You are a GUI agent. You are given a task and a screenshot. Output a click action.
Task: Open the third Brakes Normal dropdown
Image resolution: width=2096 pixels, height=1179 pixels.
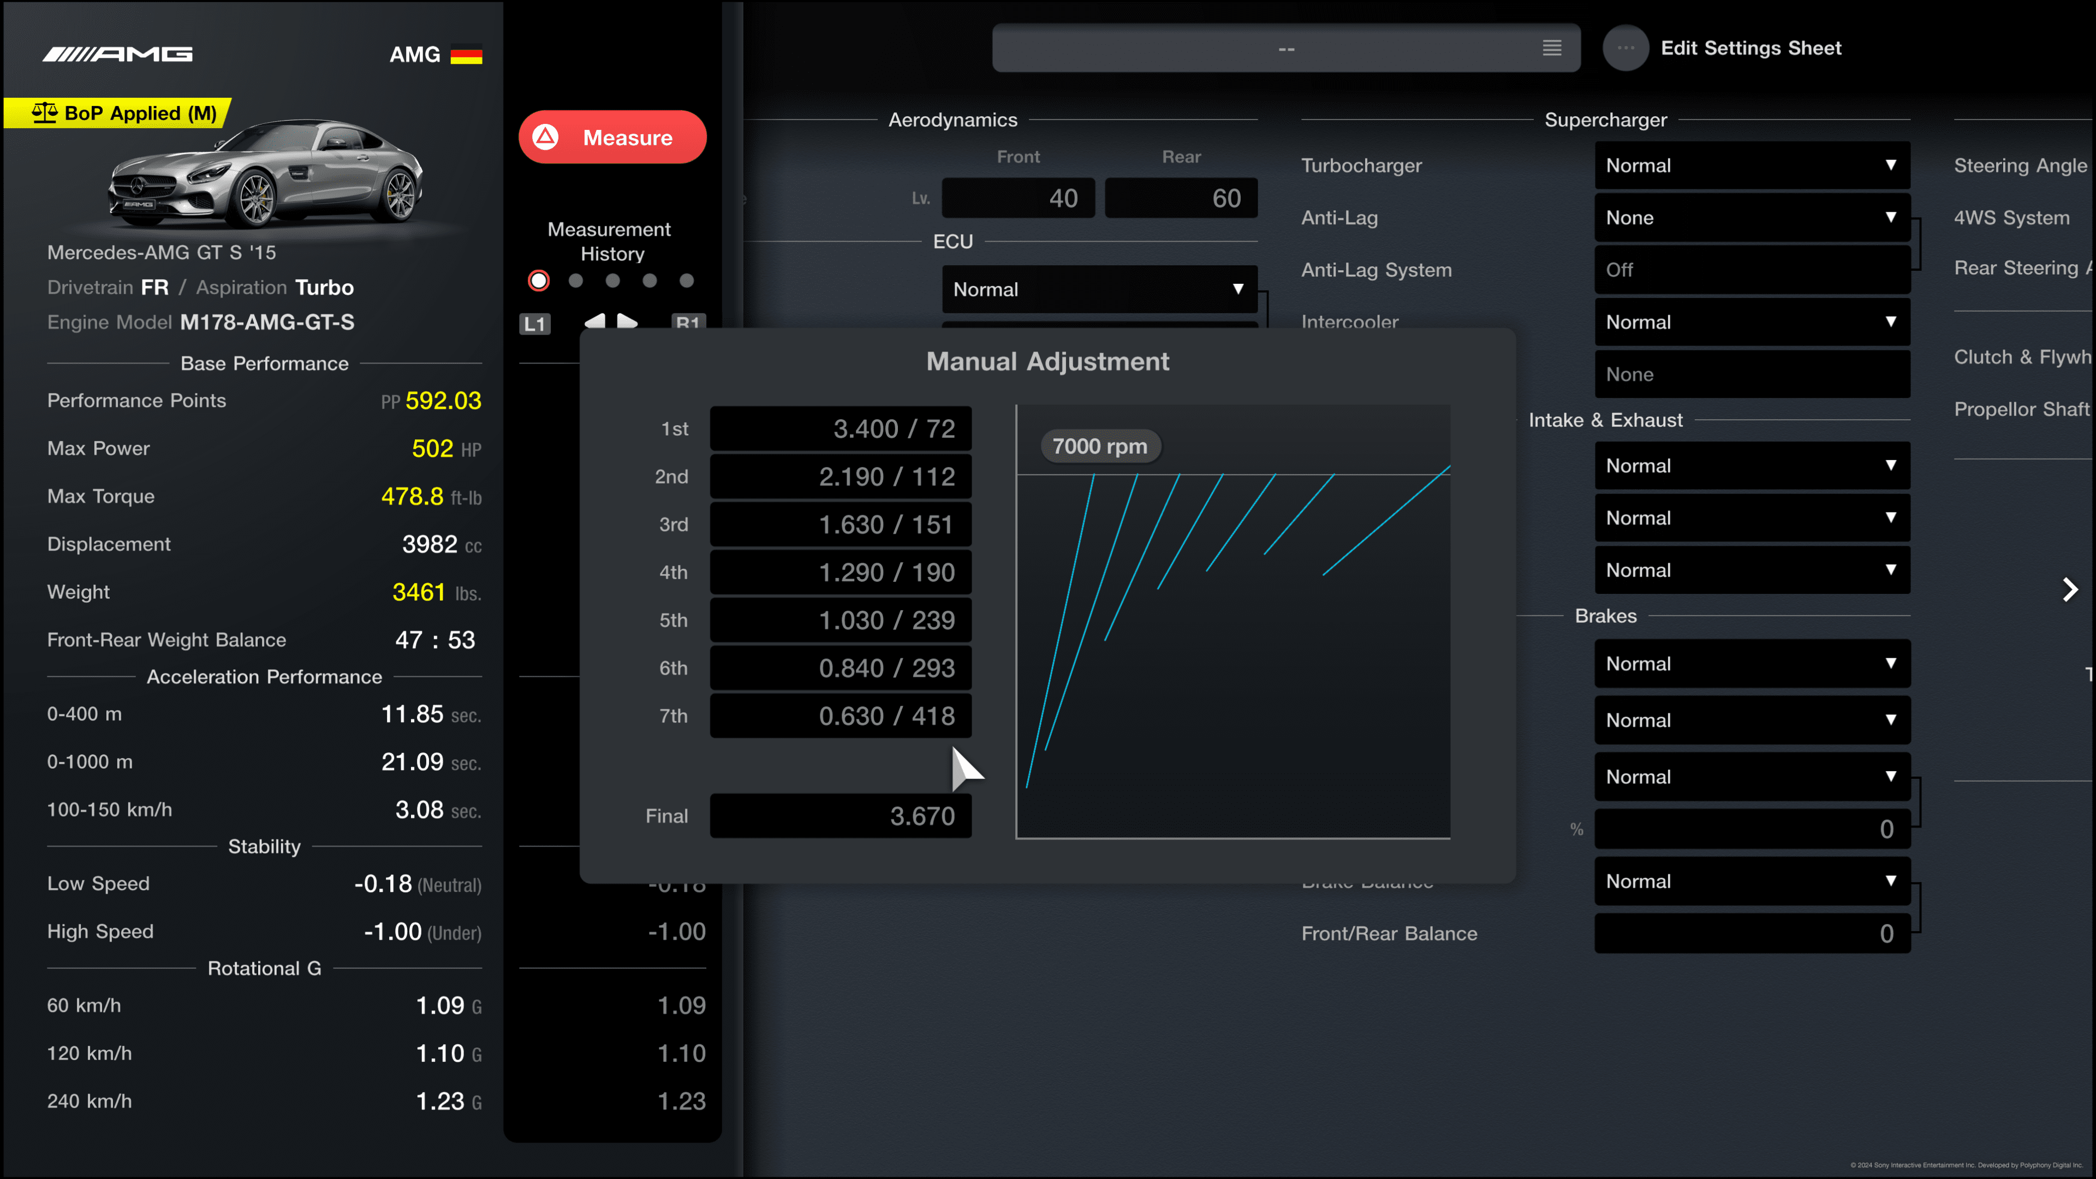coord(1752,776)
